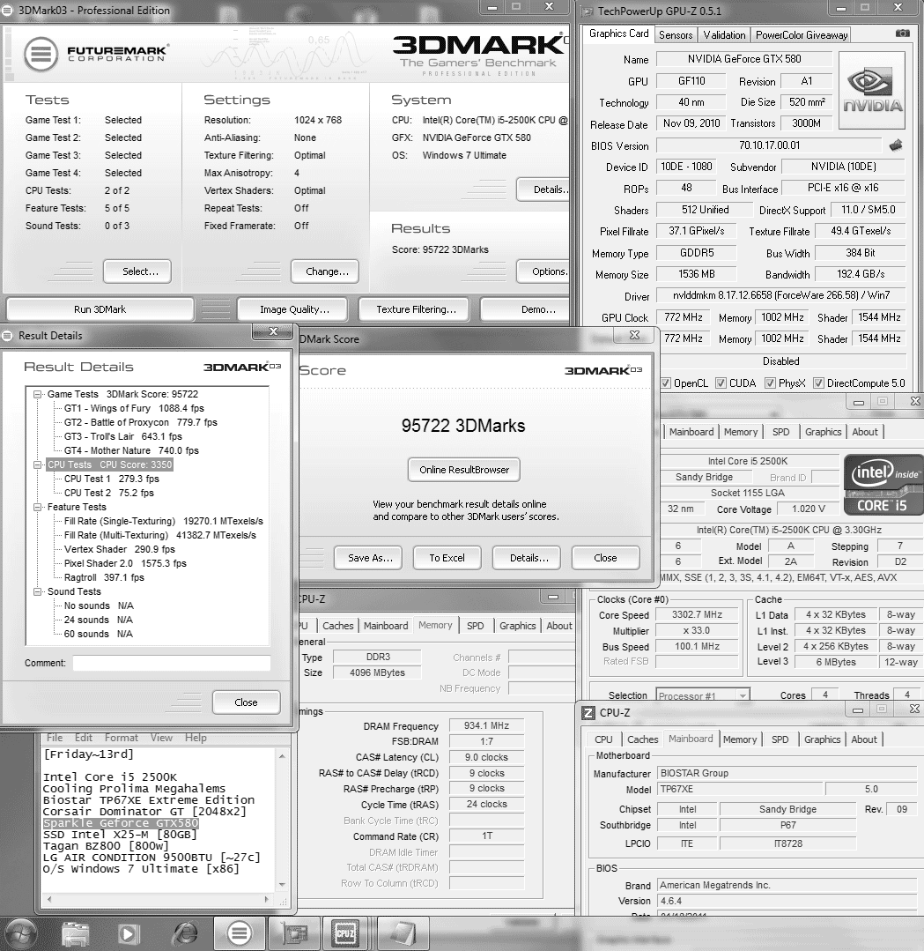Click the BIOS save chip icon in GPU-Z

pyautogui.click(x=896, y=145)
